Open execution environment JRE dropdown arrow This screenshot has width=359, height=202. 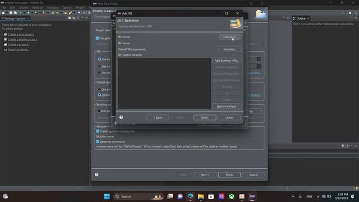coord(259,59)
